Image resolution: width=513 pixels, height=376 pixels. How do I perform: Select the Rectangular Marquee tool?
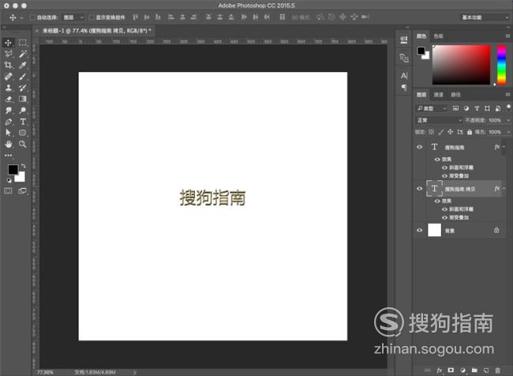23,43
